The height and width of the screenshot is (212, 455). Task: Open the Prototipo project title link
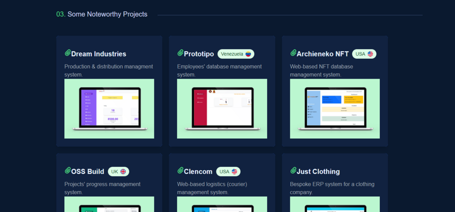coord(199,54)
